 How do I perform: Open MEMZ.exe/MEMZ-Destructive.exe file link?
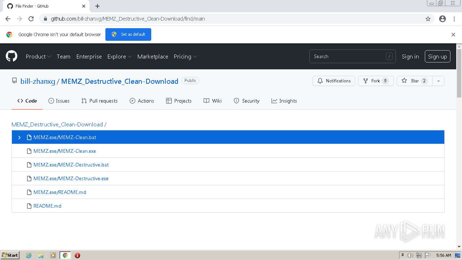pyautogui.click(x=71, y=178)
